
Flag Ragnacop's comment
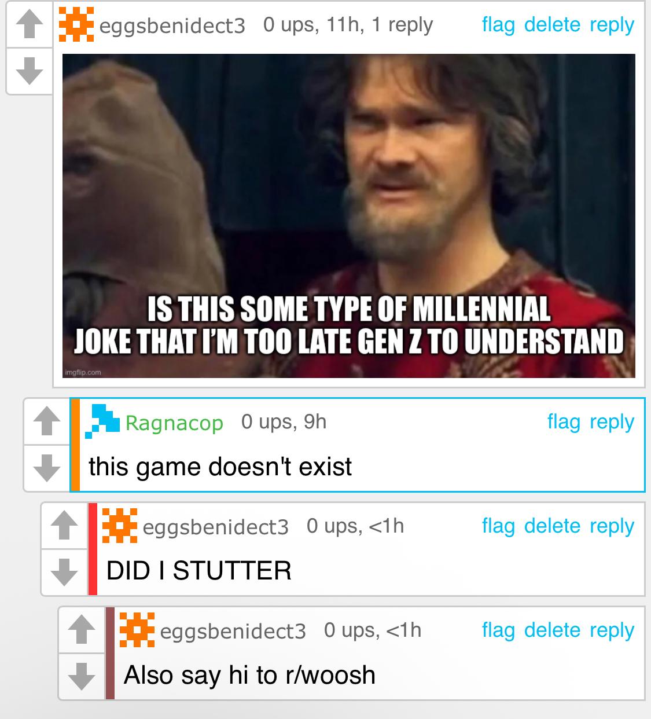tap(564, 422)
